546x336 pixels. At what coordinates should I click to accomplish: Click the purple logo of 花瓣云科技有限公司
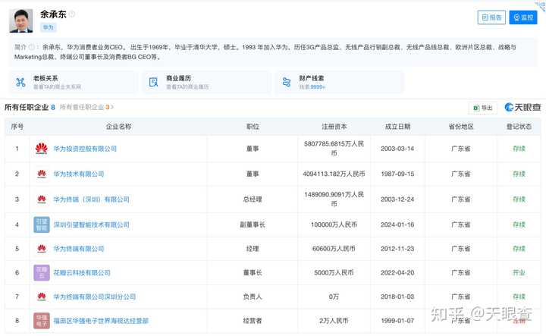pyautogui.click(x=42, y=272)
